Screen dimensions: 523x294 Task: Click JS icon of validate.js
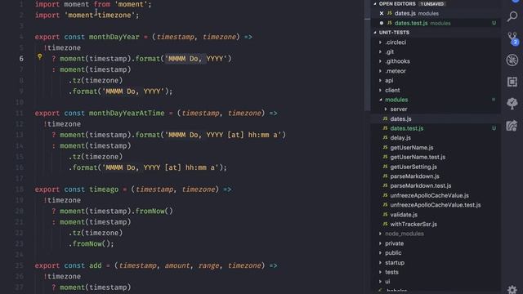point(385,215)
